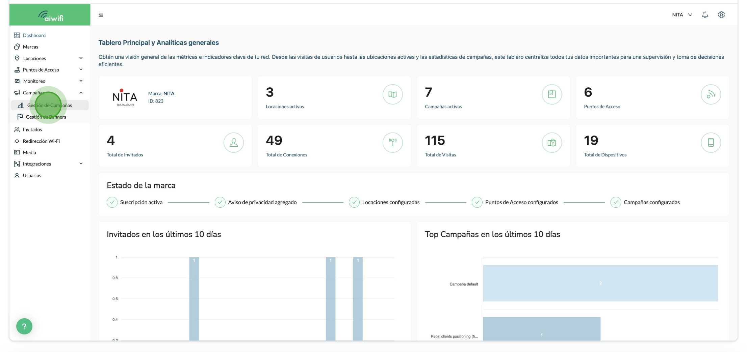Screen dimensions: 747x352
Task: Click the Gestión de Banners flag icon
Action: tap(20, 117)
